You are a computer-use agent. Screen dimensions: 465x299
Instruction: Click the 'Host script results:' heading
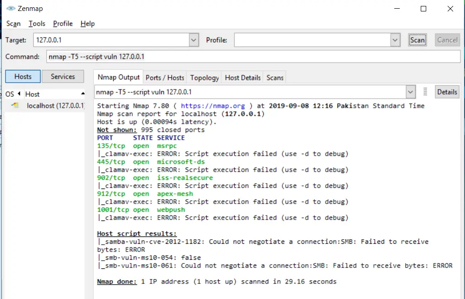click(137, 234)
